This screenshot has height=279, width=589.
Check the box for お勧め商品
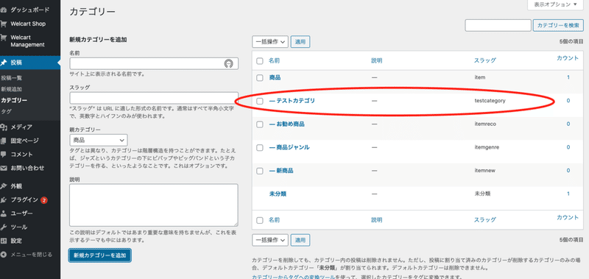tap(260, 124)
